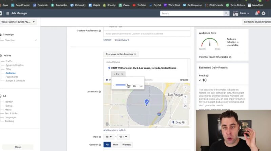Click the Potential Reach info icon
271x151 pixels.
point(230,57)
